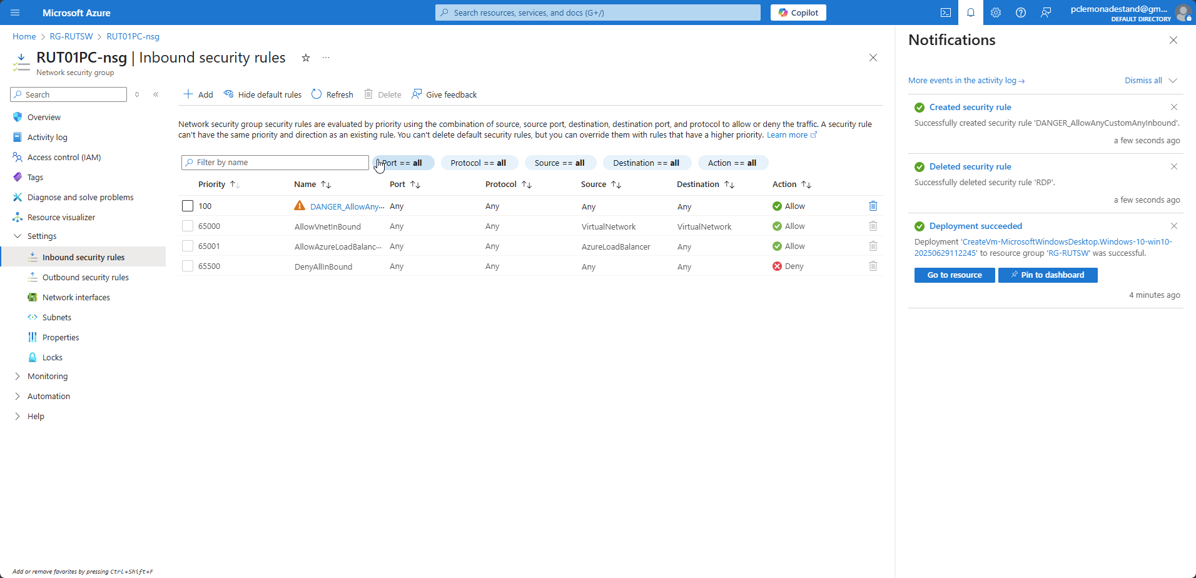Expand the Automation section
This screenshot has height=578, width=1196.
[x=18, y=396]
